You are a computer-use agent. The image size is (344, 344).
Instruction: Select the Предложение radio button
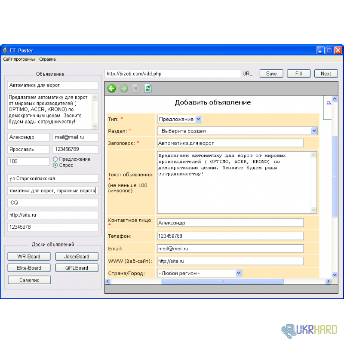55,159
